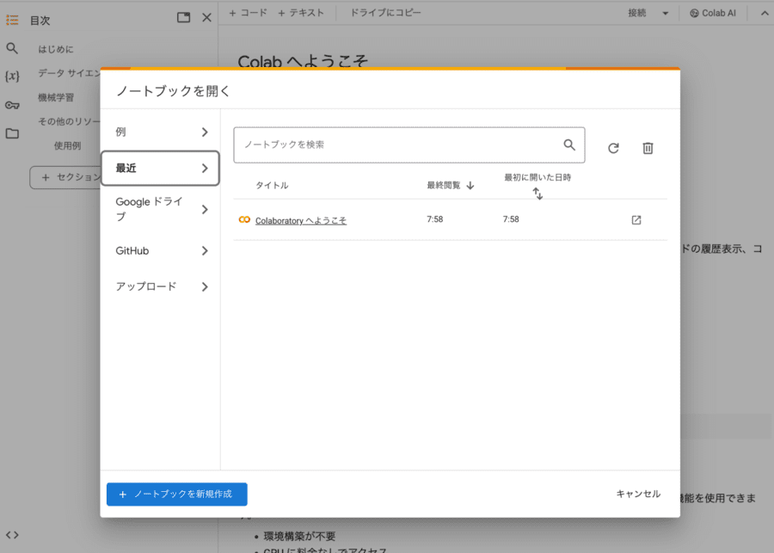Click the ノートブックを検索 search field
The height and width of the screenshot is (553, 774).
point(396,144)
